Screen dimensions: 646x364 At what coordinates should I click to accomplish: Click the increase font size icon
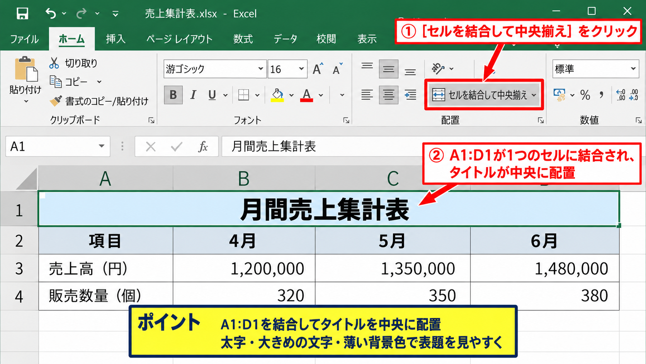click(x=318, y=69)
